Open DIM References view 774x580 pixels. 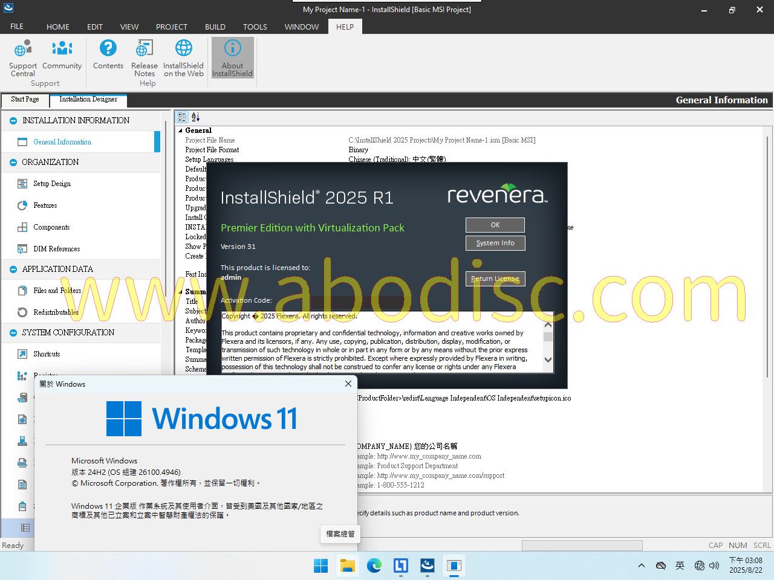tap(57, 249)
